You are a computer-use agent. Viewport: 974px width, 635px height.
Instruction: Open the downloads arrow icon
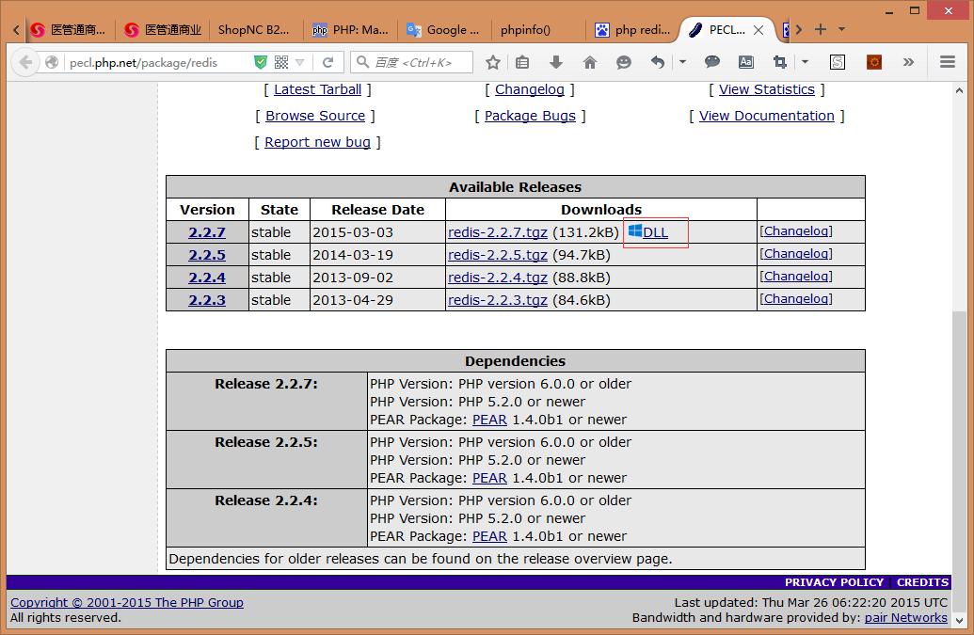pos(556,62)
